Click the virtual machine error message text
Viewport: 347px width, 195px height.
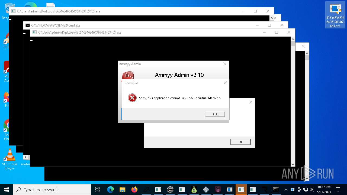tap(180, 98)
